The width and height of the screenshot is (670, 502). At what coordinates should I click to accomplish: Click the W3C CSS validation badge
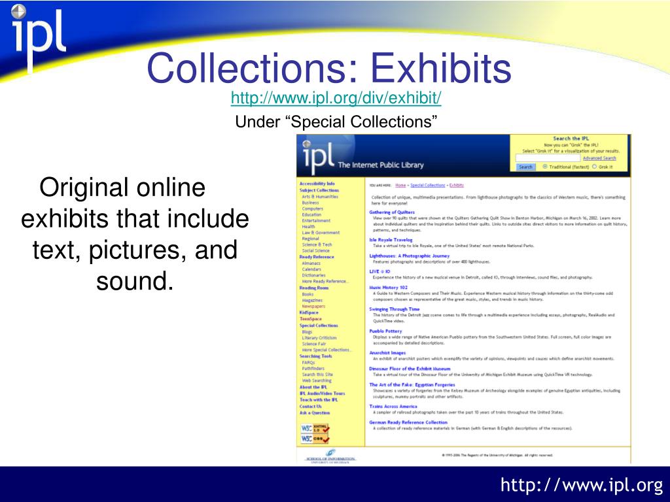(x=315, y=439)
